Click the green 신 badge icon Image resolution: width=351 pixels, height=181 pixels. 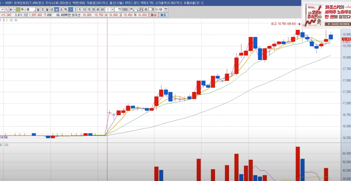pos(18,9)
